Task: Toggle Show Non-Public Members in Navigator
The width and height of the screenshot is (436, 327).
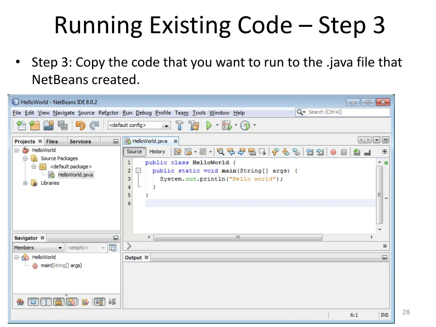Action: [59, 302]
